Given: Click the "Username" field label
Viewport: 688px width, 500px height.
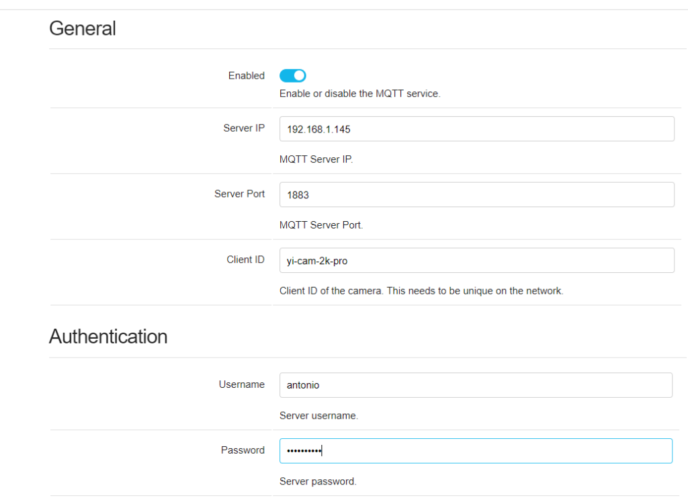Looking at the screenshot, I should click(x=241, y=384).
